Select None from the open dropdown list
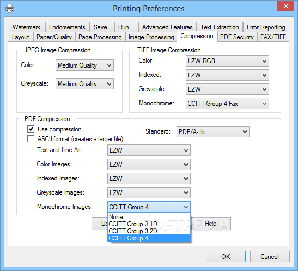Viewport: 298px width, 271px height. (x=149, y=217)
